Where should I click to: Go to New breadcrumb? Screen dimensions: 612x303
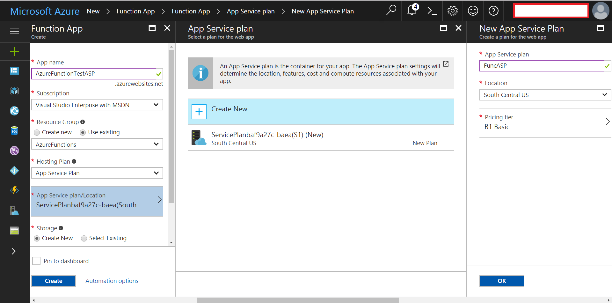pos(93,11)
